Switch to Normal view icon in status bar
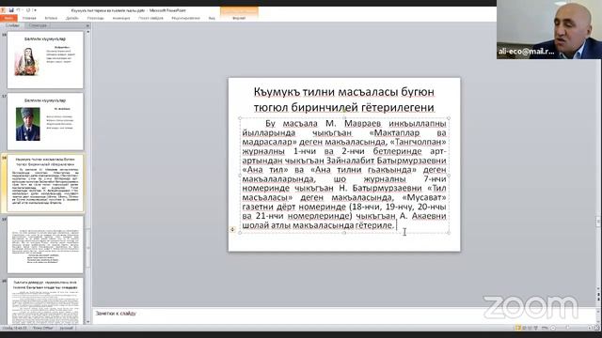 click(518, 328)
